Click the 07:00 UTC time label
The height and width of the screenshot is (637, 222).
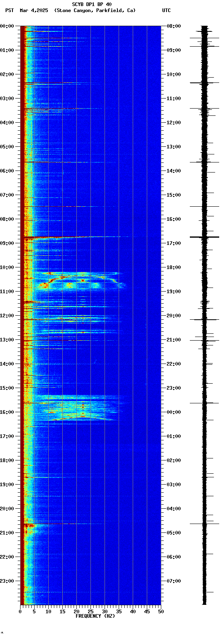point(174,581)
